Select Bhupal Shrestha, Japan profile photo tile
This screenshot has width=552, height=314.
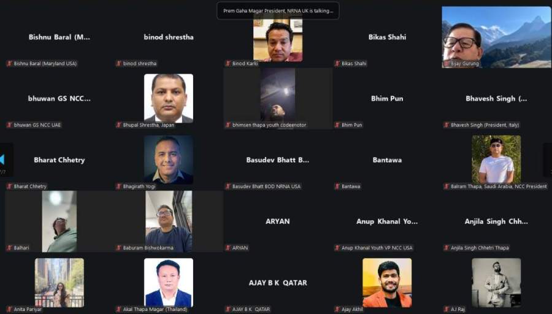[169, 98]
